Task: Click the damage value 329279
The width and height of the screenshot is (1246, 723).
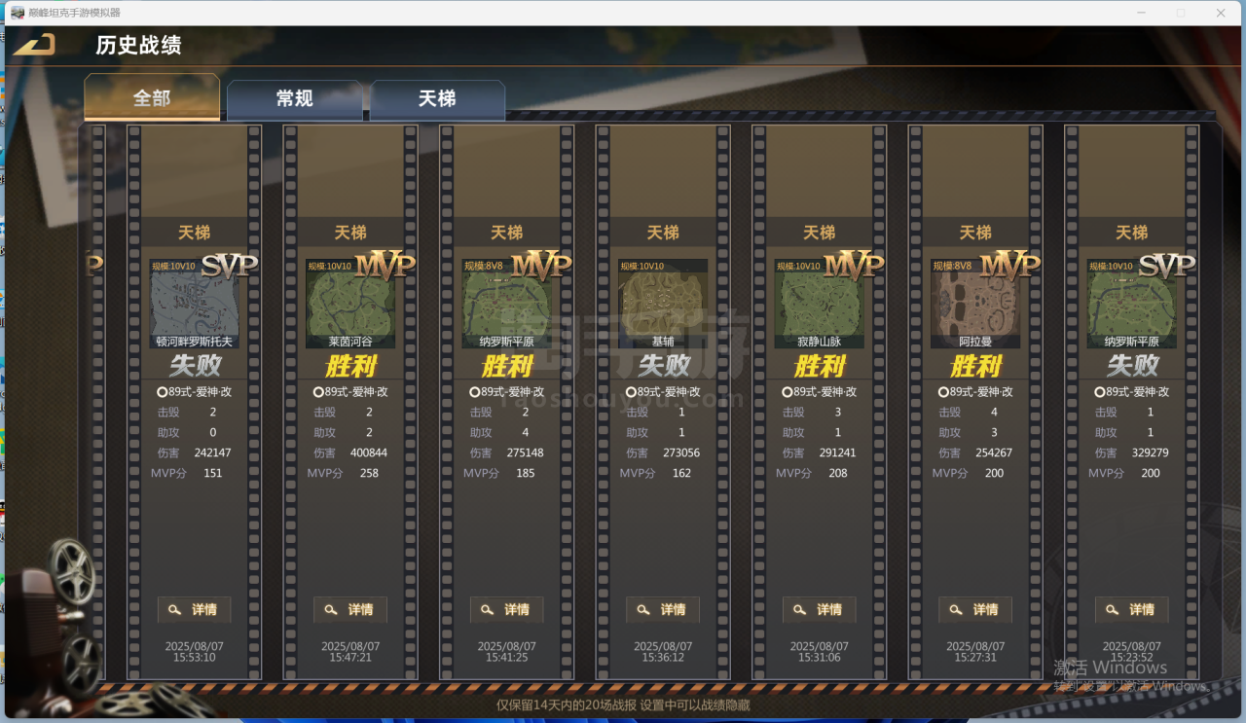Action: click(x=1150, y=452)
